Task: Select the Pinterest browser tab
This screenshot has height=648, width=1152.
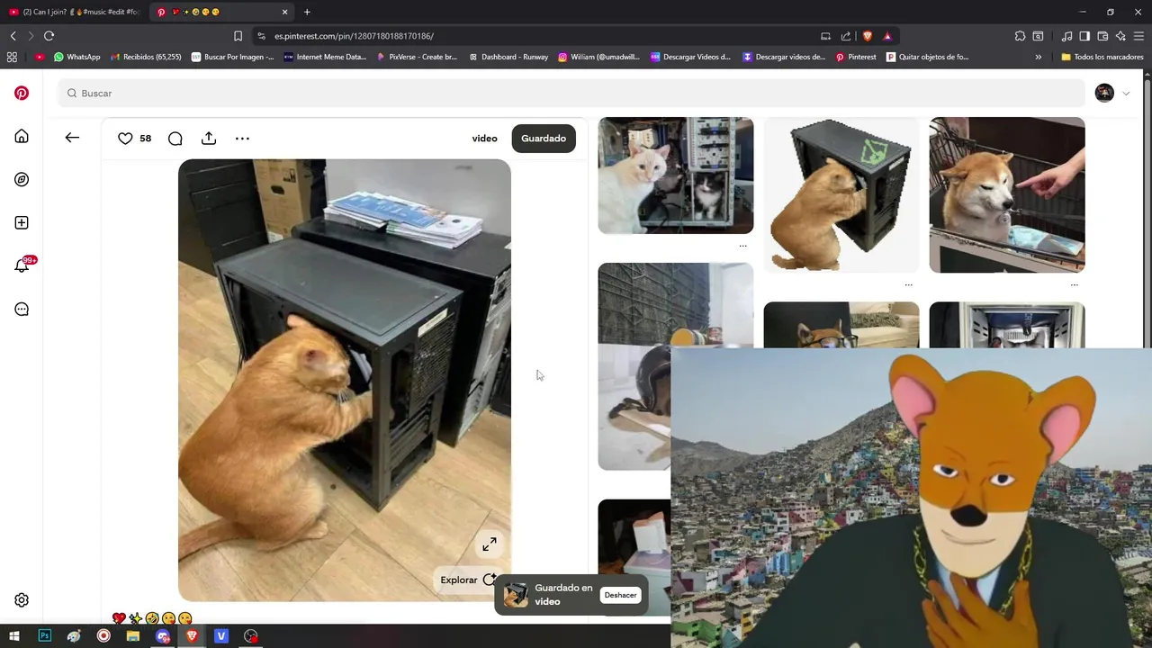Action: [x=222, y=12]
